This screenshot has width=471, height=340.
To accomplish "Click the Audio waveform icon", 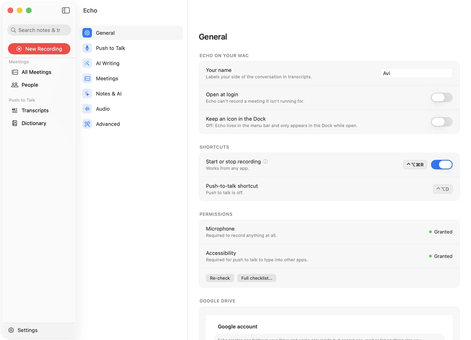I will [87, 109].
